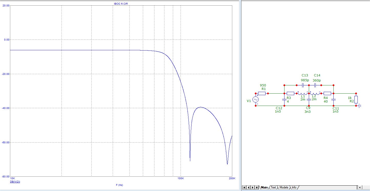Click the R1 name label
The height and width of the screenshot is (191, 370).
click(x=263, y=89)
